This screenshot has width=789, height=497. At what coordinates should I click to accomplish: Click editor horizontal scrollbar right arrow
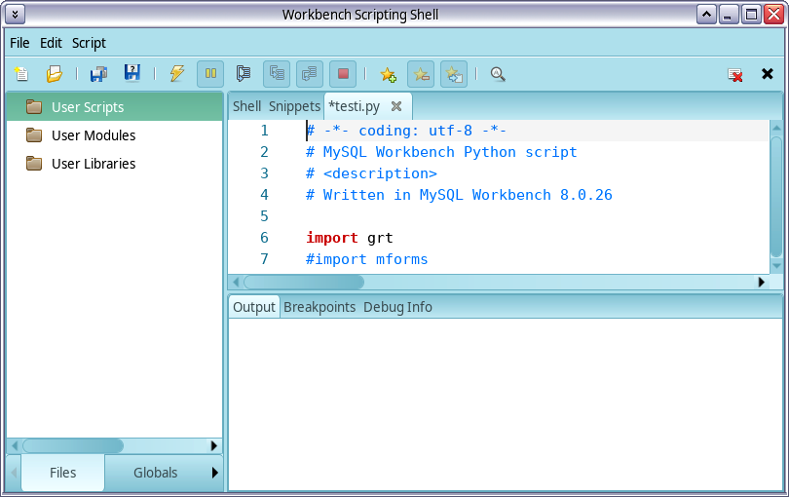tap(762, 282)
